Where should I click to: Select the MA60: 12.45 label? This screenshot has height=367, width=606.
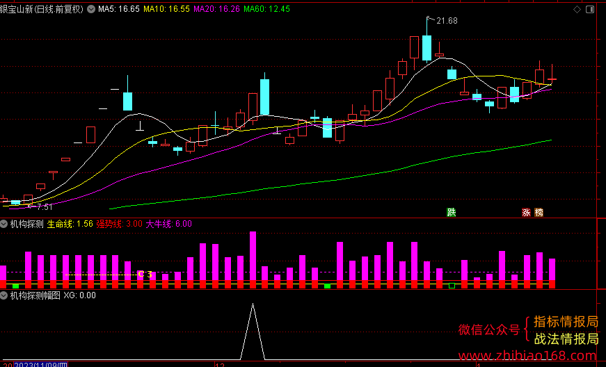266,9
